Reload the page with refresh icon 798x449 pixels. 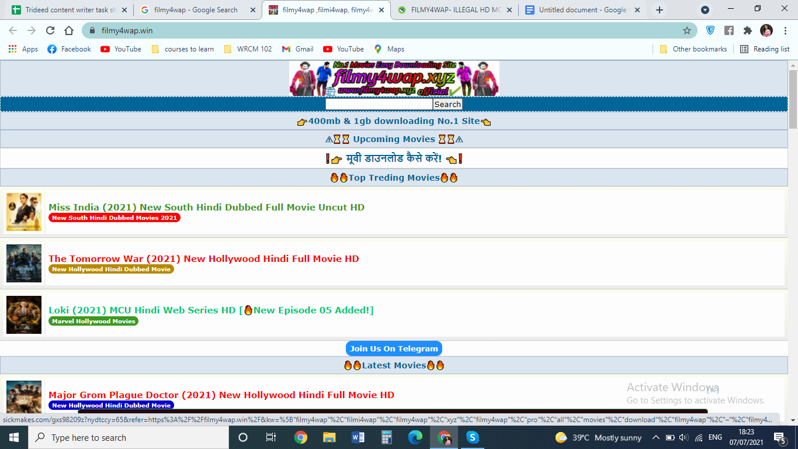click(x=50, y=30)
